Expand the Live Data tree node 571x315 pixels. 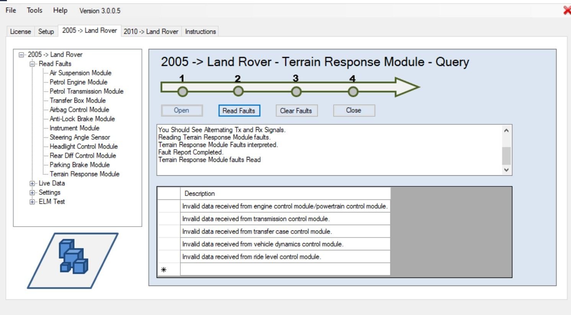point(33,183)
